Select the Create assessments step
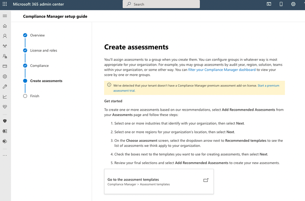Screen dimensions: 305x201 (46, 81)
